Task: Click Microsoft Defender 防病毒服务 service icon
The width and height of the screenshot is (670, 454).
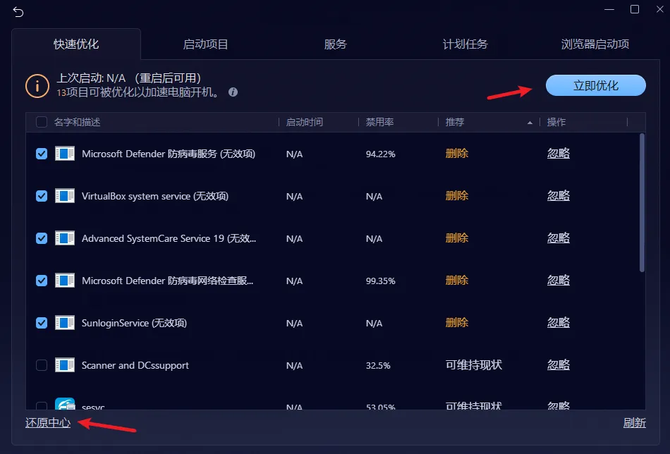Action: [65, 154]
